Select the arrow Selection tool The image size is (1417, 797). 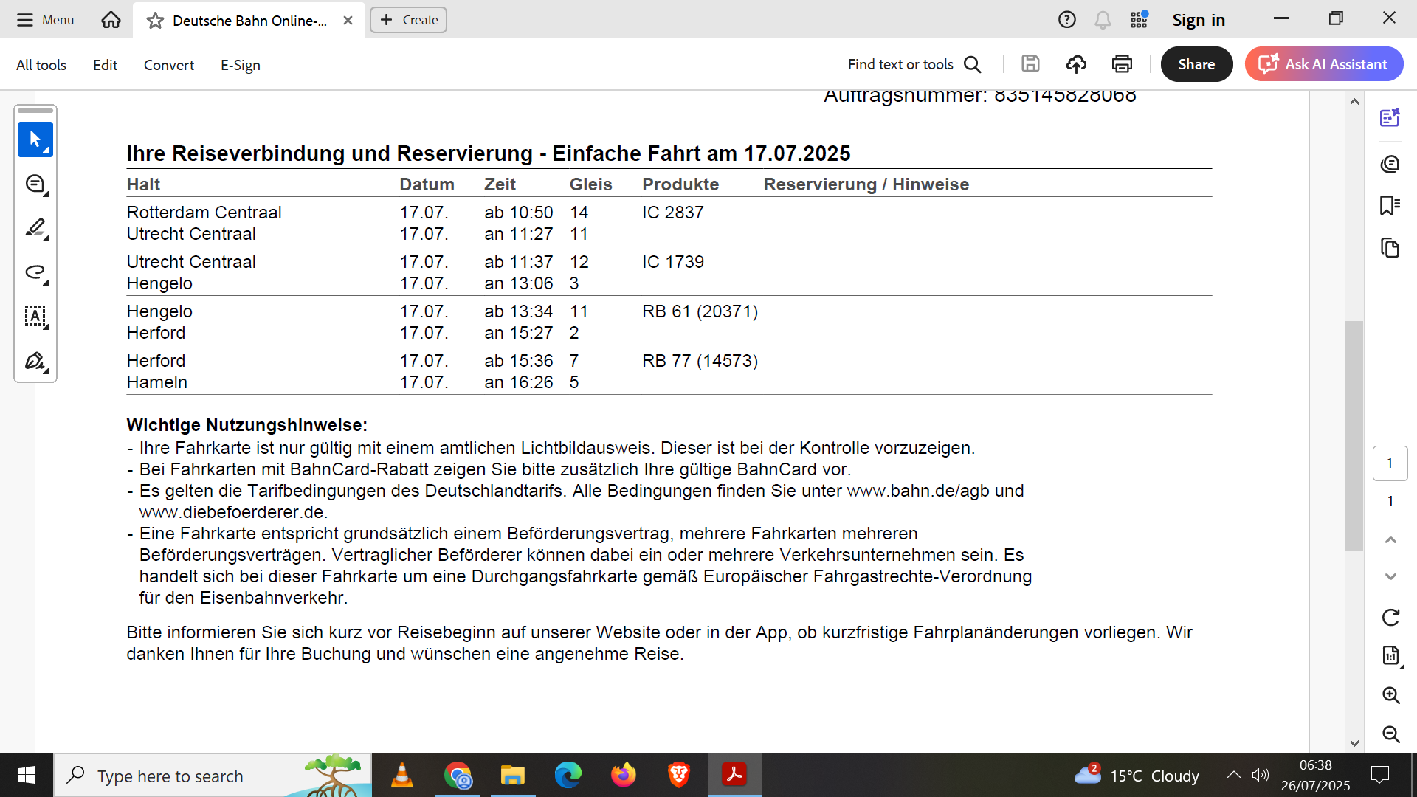(x=35, y=139)
